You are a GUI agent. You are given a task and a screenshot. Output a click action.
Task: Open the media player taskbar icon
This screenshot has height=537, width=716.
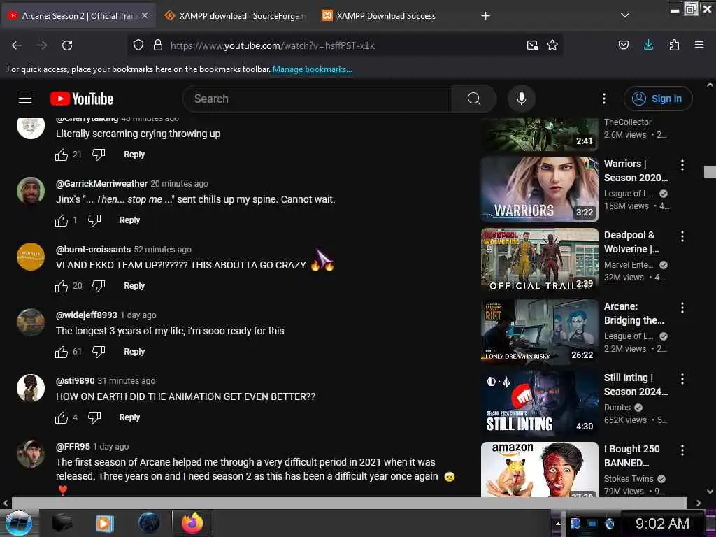click(x=105, y=523)
